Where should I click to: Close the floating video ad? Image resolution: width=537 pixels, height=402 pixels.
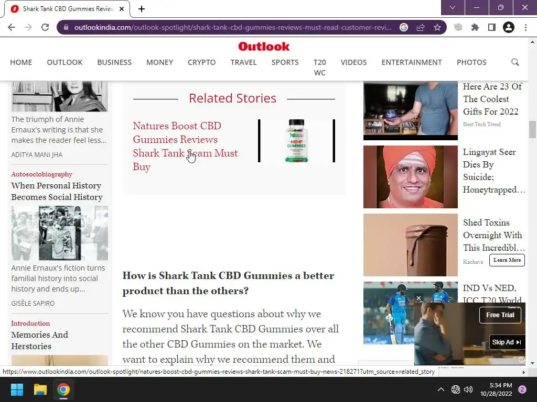coord(418,298)
